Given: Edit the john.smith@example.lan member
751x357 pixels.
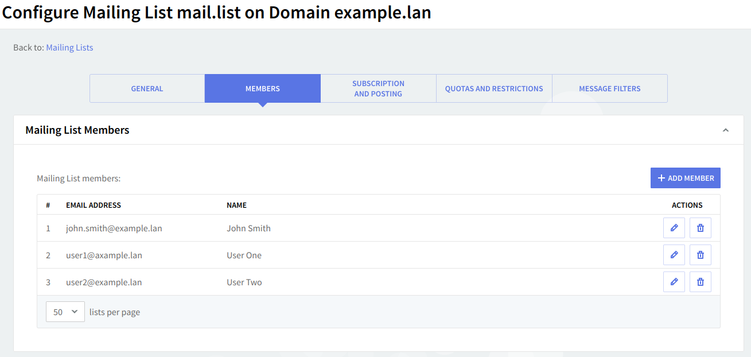Looking at the screenshot, I should tap(674, 228).
